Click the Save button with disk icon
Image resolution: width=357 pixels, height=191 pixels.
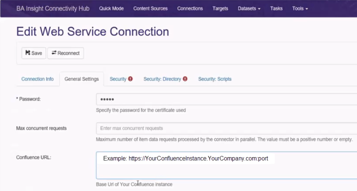tap(34, 53)
